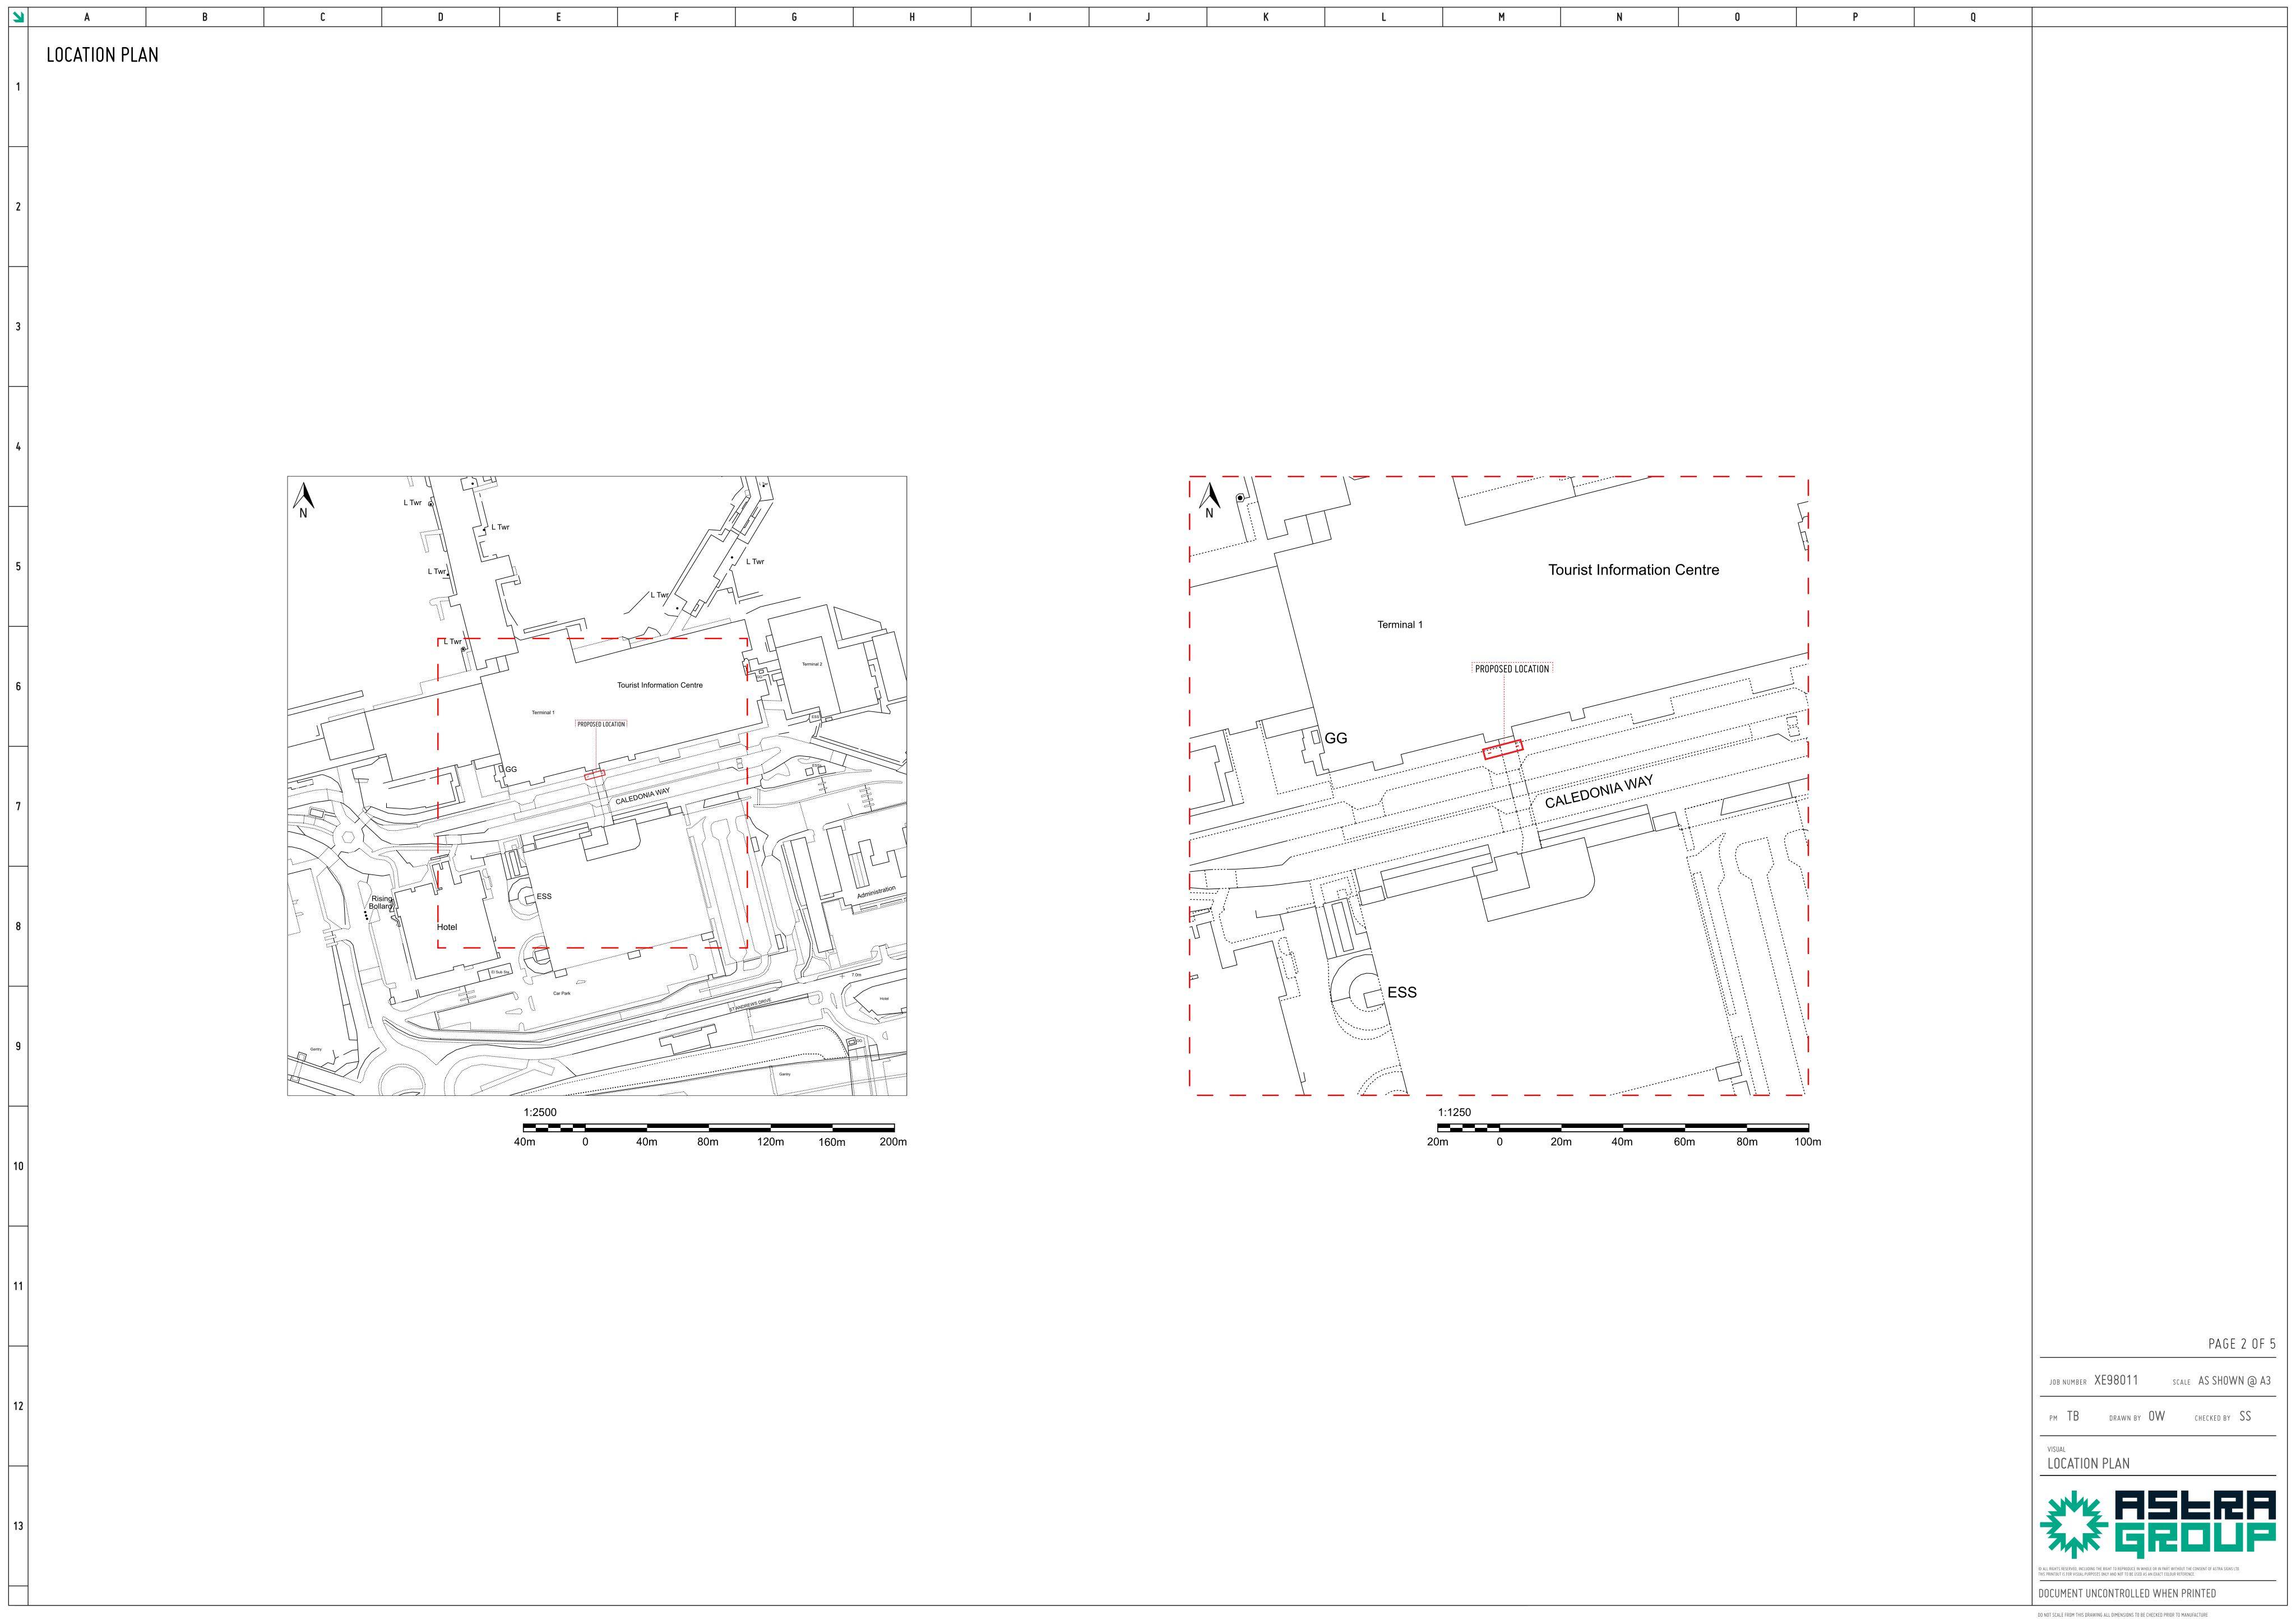
Task: Select Tourist Information Centre on the 1:2500 map
Action: tap(660, 685)
